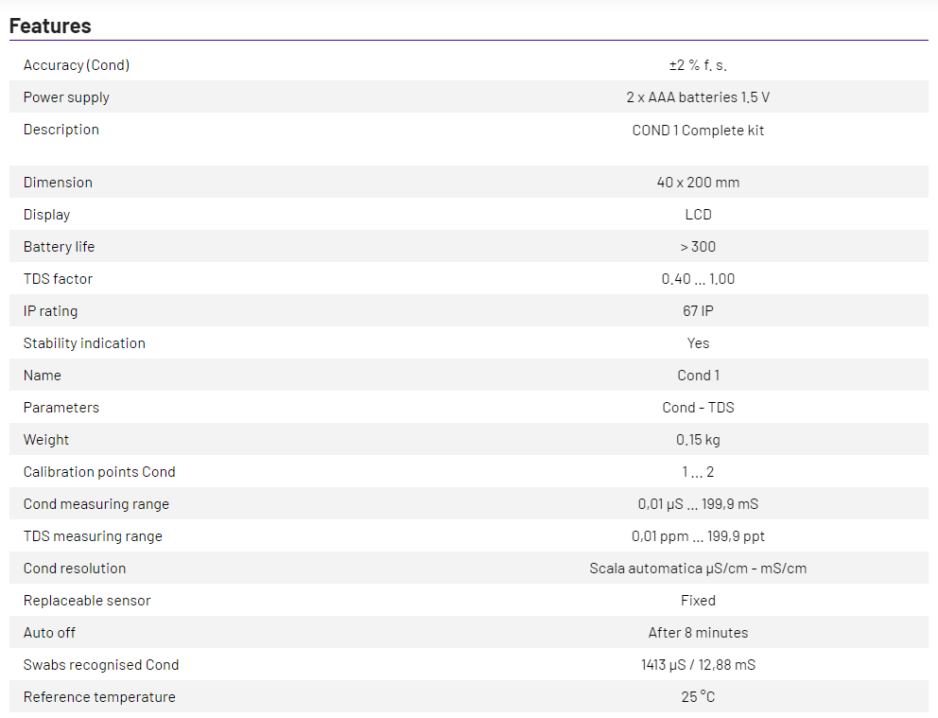The height and width of the screenshot is (718, 938).
Task: Click the Battery life label
Action: (x=59, y=247)
